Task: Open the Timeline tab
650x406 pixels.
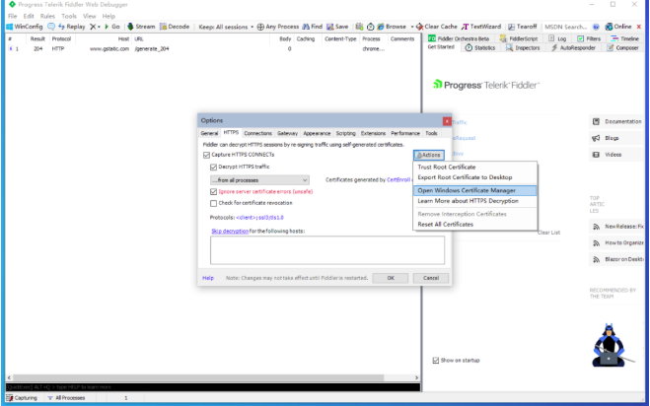Action: pos(624,38)
